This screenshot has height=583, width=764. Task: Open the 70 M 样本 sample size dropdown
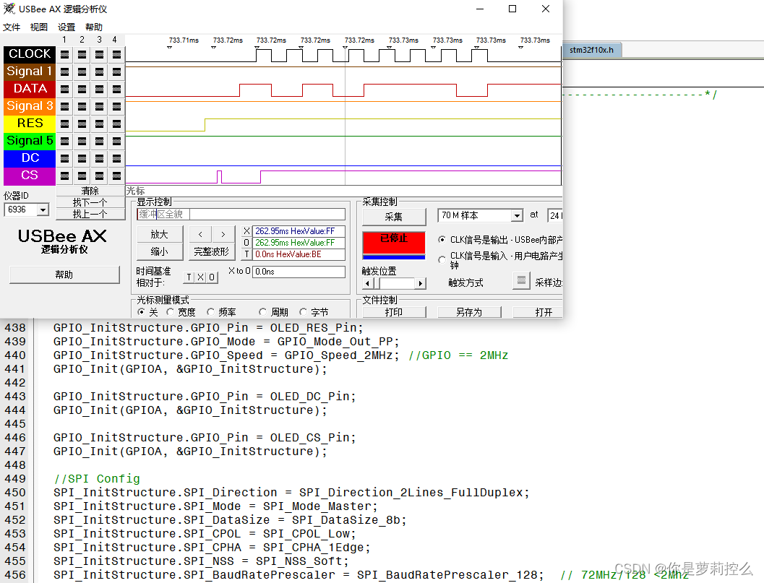[517, 215]
